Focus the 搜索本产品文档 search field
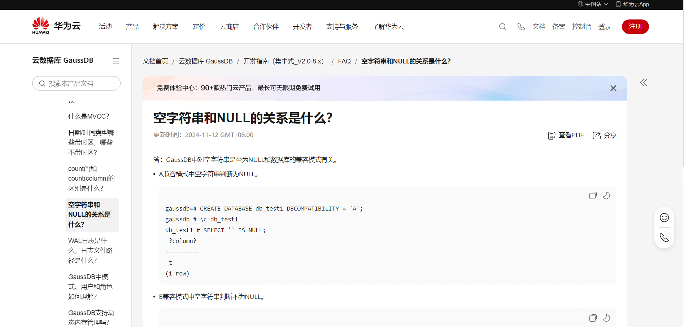Image resolution: width=684 pixels, height=327 pixels. click(76, 83)
